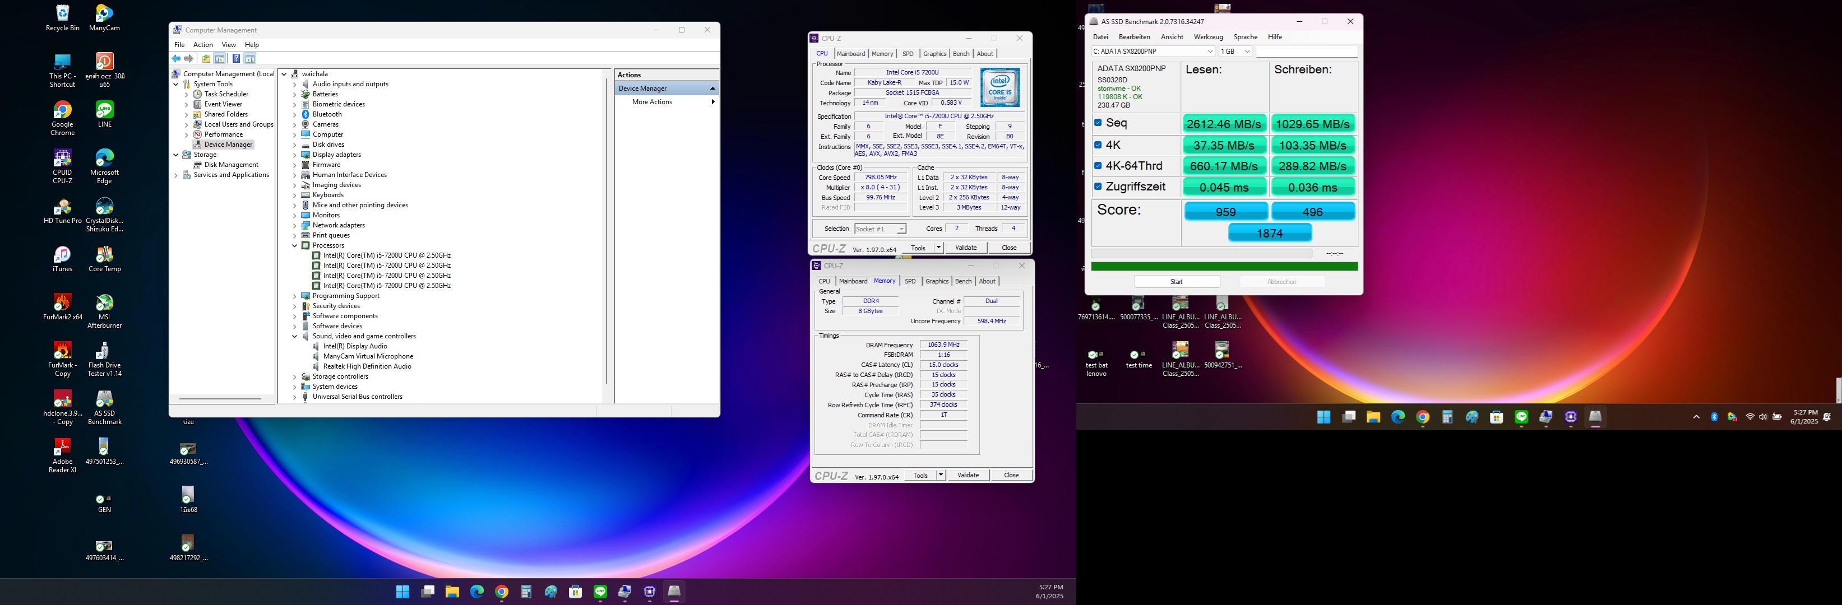Open the CPUID CPU-Z desktop shortcut
Screen dimensions: 1842x605
62,166
